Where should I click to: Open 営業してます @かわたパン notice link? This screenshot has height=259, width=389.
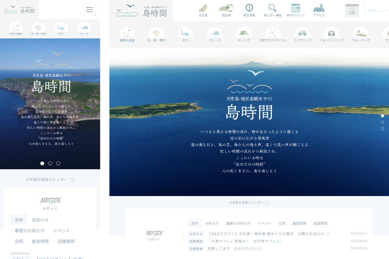pos(234,249)
